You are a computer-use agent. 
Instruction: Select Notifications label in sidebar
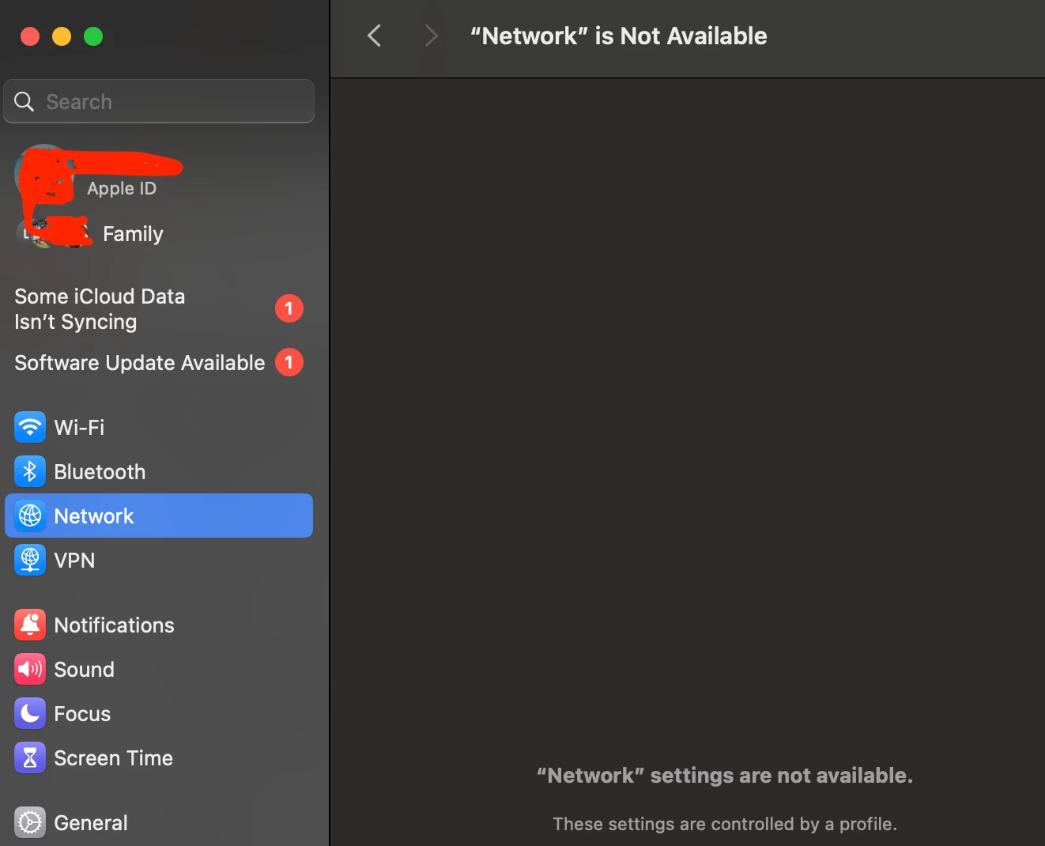point(114,625)
